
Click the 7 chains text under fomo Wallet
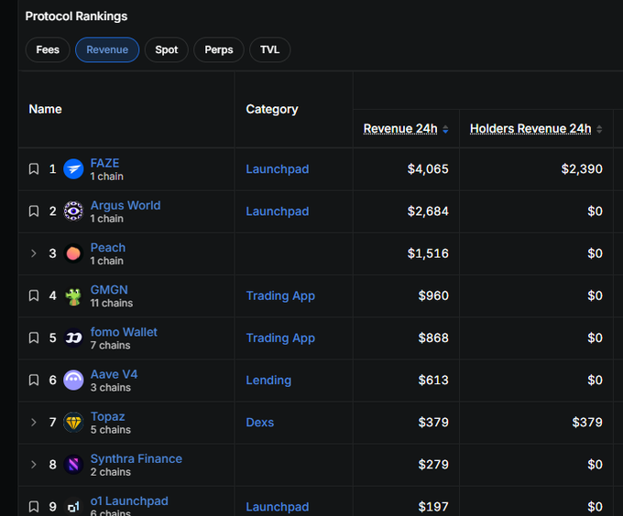(x=111, y=346)
